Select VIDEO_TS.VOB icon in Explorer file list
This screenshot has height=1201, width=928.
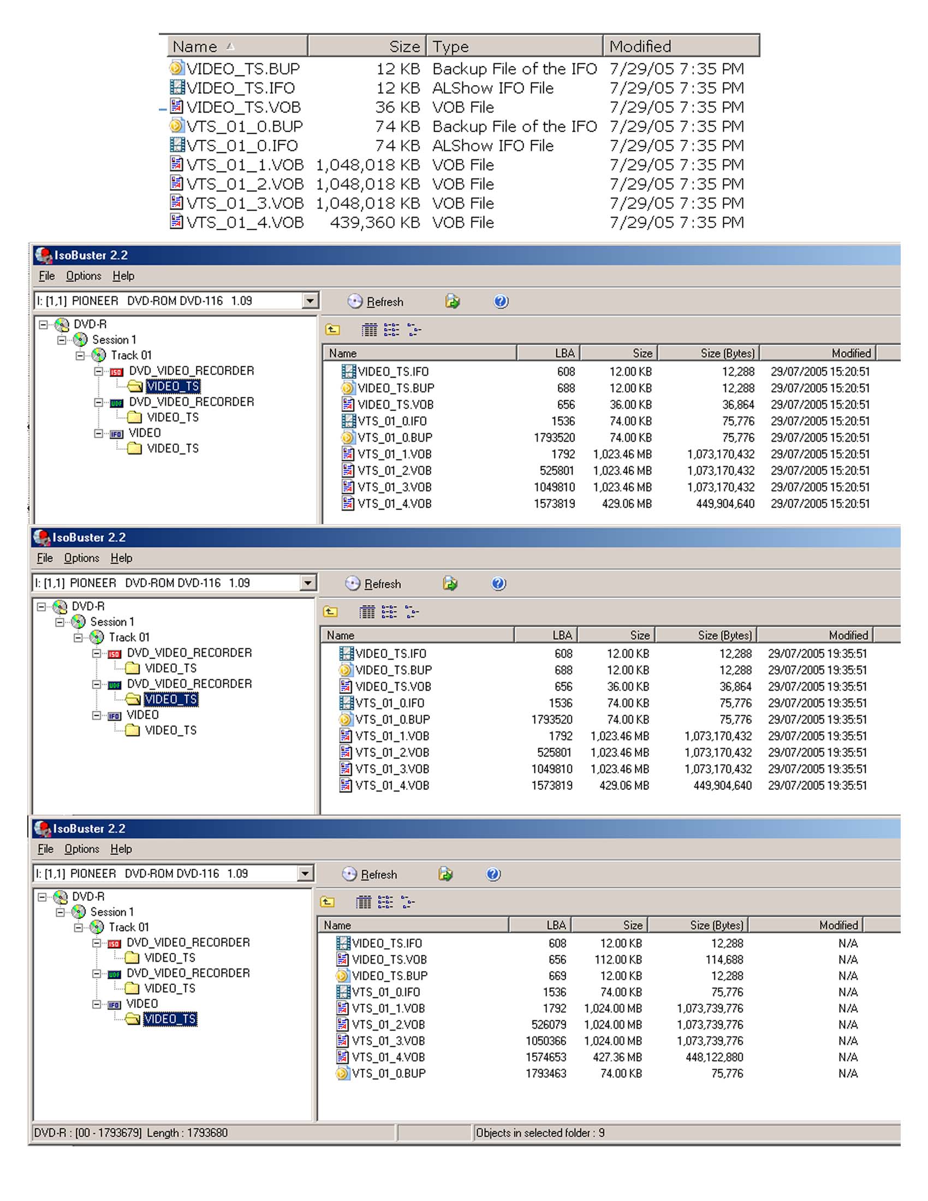pyautogui.click(x=176, y=106)
